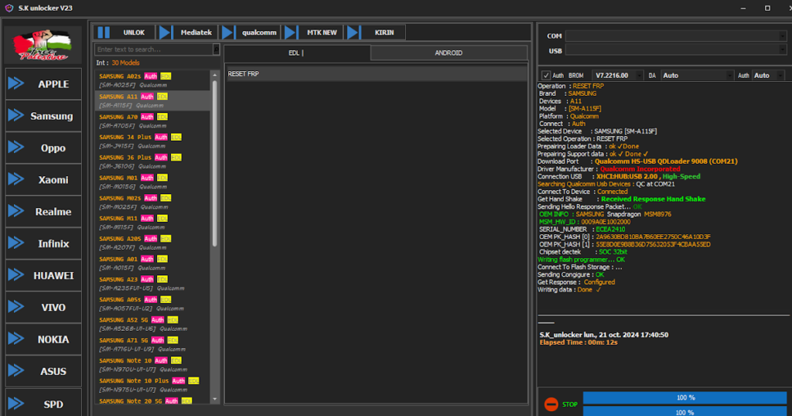Image resolution: width=792 pixels, height=416 pixels.
Task: Switch to the EDL tab
Action: [x=297, y=53]
